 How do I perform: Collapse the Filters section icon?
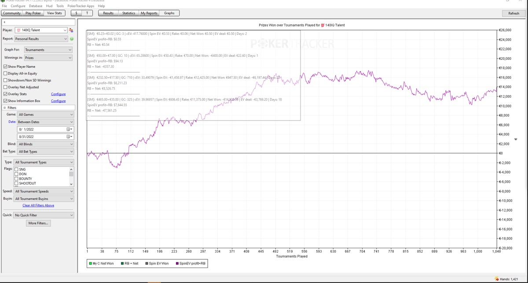pos(5,108)
